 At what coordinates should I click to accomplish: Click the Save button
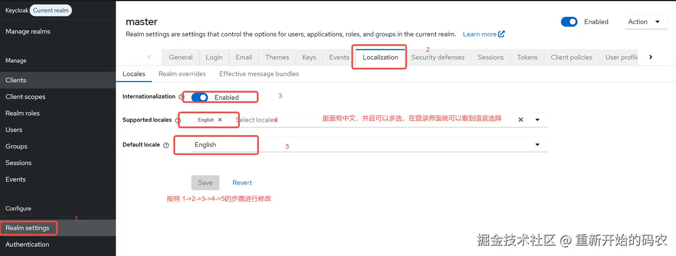(205, 183)
